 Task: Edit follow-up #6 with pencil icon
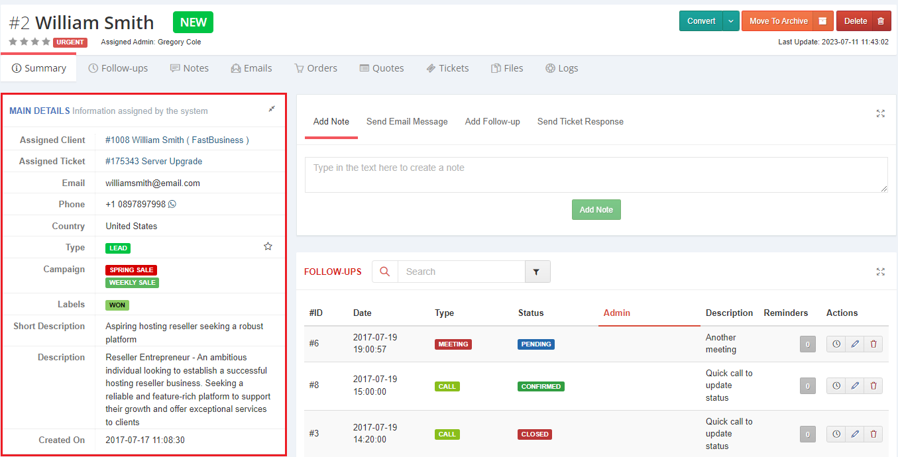[855, 344]
